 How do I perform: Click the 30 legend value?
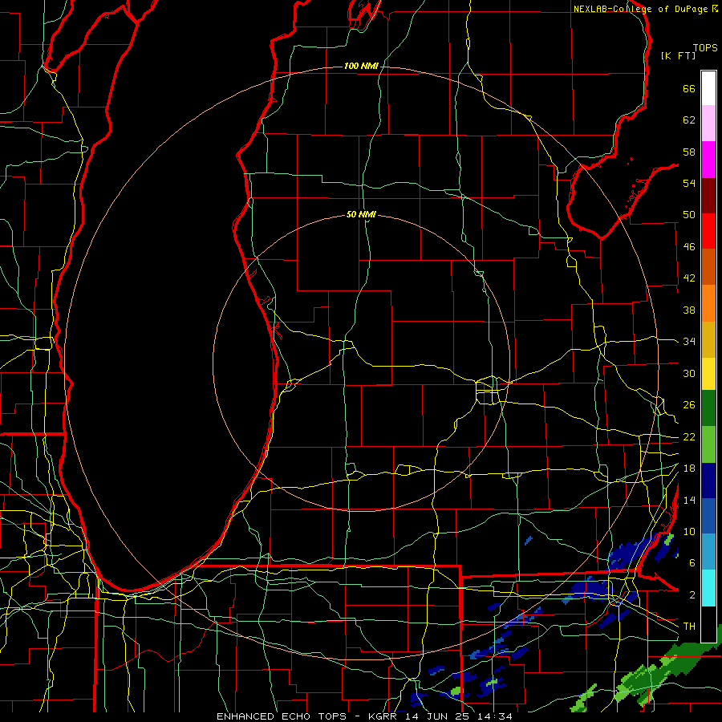[689, 373]
